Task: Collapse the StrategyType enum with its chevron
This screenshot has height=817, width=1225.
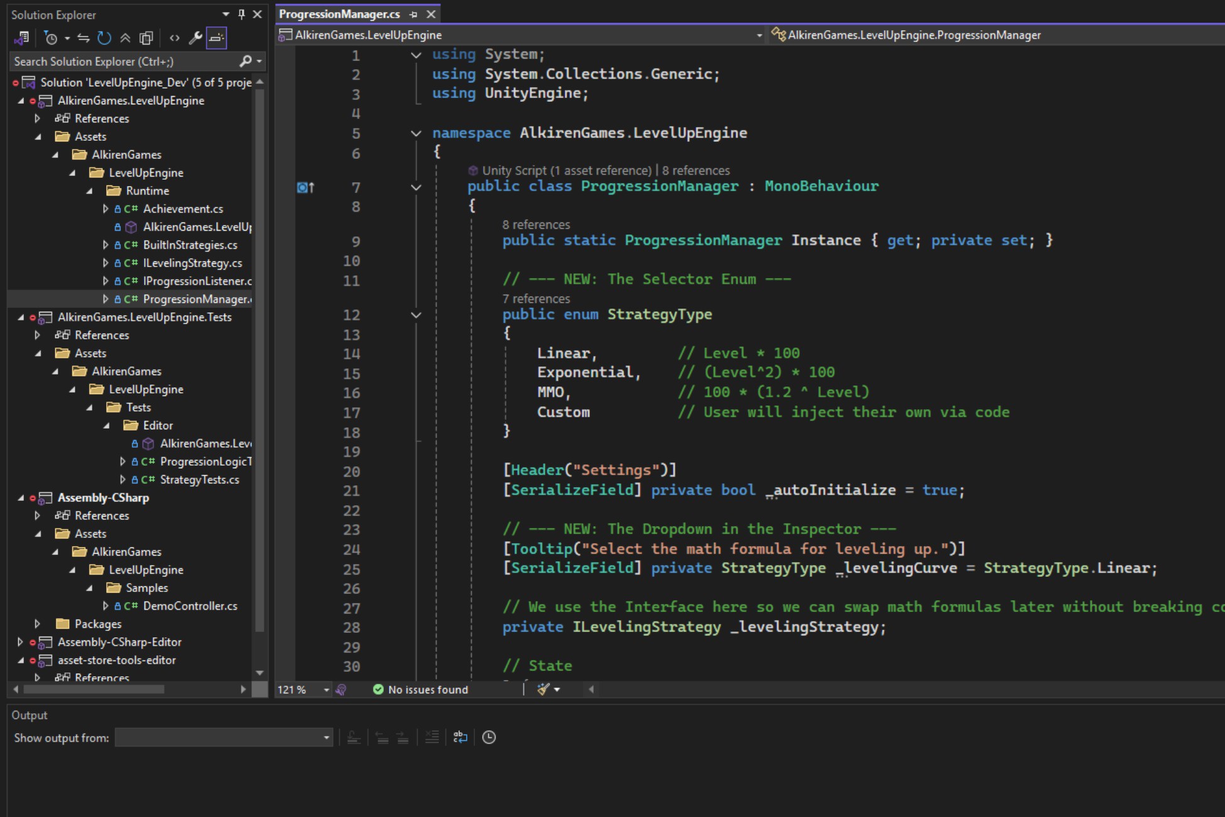Action: (415, 314)
